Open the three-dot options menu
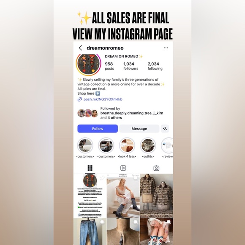The image size is (245, 245). 166,48
